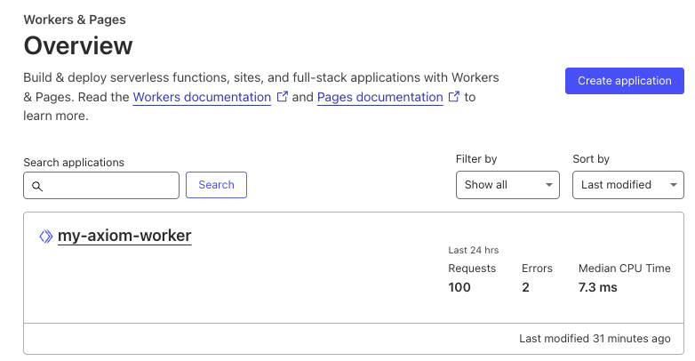The height and width of the screenshot is (361, 695).
Task: Click the Last modified 31 minutes ago text
Action: pyautogui.click(x=595, y=339)
